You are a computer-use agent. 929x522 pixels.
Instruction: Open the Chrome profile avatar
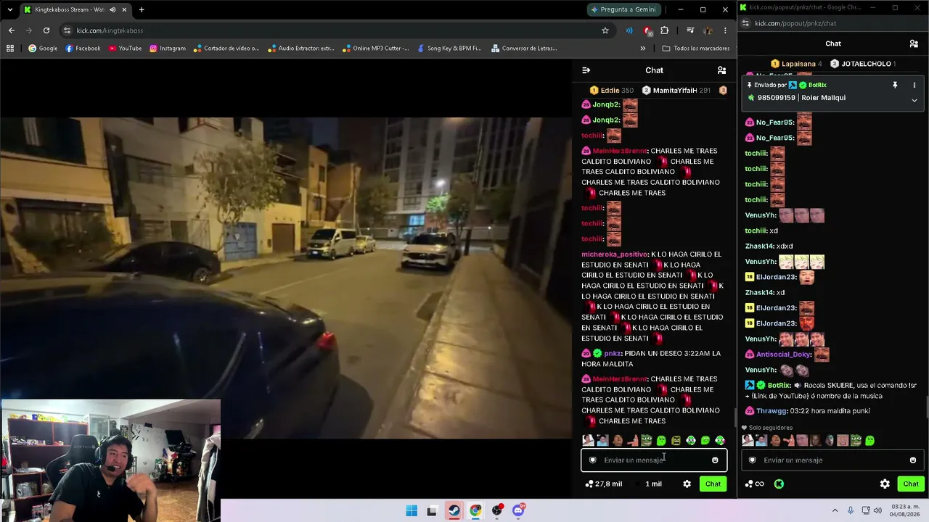tap(708, 30)
